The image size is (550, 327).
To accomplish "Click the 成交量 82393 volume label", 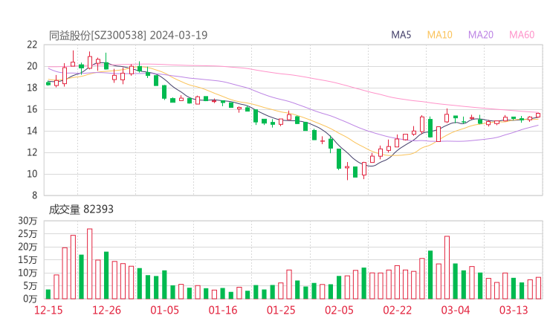I will pos(81,210).
